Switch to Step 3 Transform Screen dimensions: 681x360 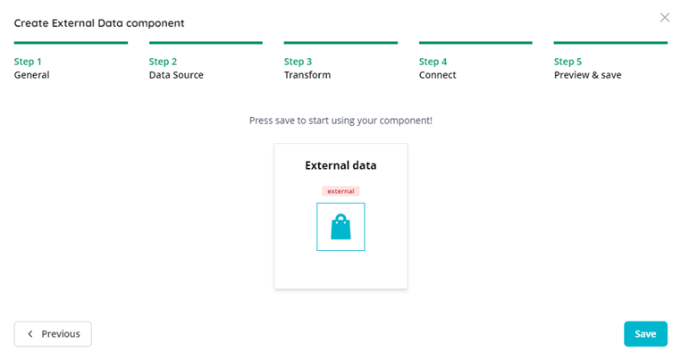(307, 68)
